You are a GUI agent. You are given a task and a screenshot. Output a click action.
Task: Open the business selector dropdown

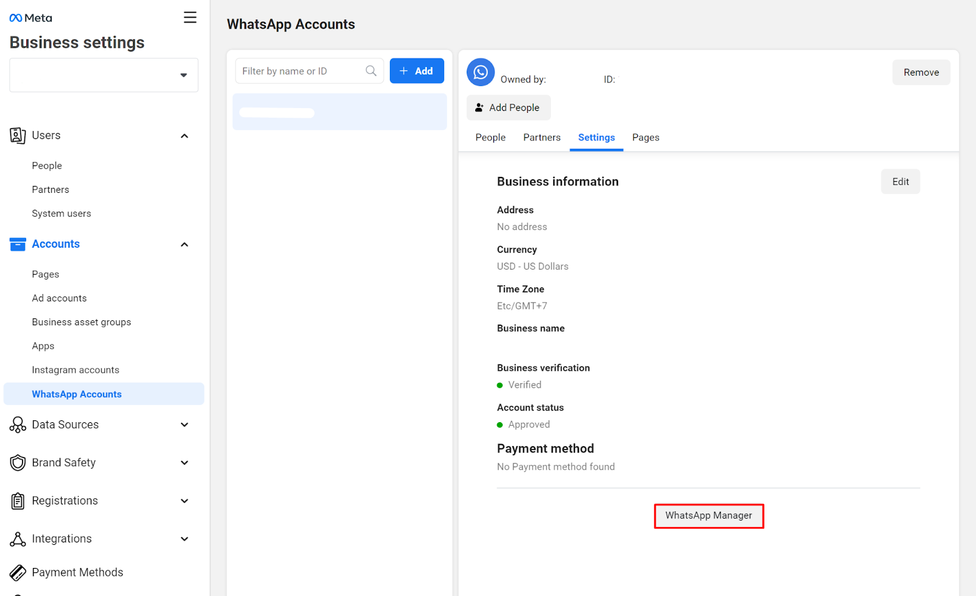coord(104,75)
